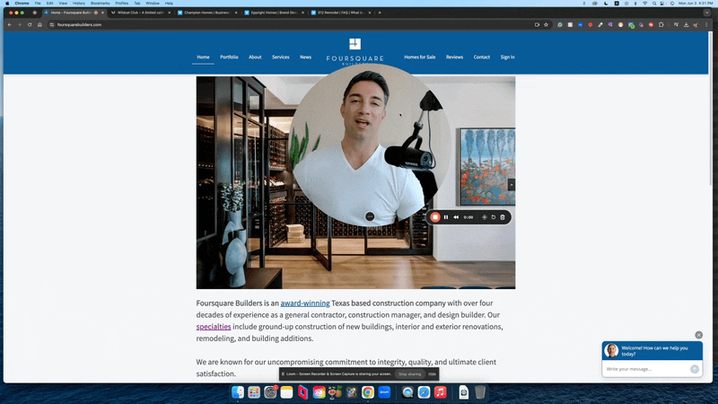Open the Services navigation item
This screenshot has height=404, width=718.
(281, 57)
